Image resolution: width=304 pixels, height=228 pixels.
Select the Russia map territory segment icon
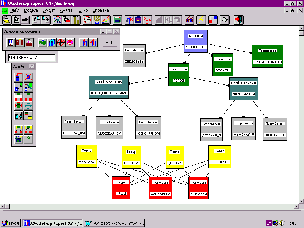point(43,43)
